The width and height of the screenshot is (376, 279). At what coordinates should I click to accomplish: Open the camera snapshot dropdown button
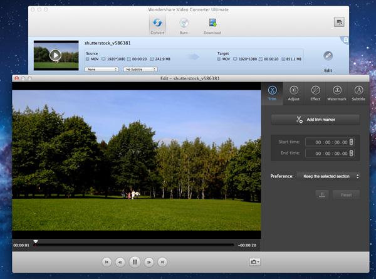tap(254, 261)
